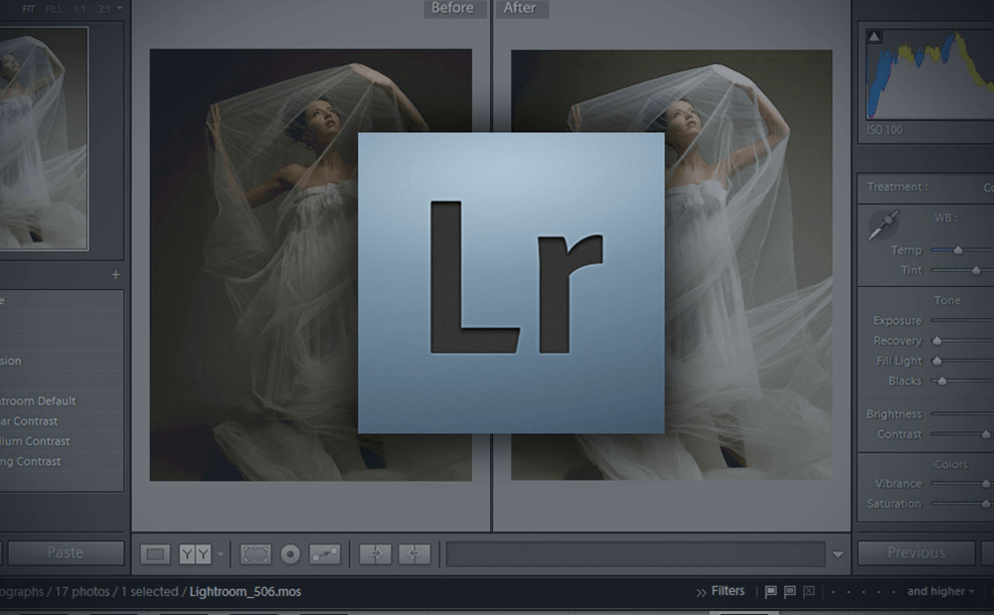Image resolution: width=994 pixels, height=615 pixels.
Task: Click the ISO 100 histogram readout
Action: (x=885, y=130)
